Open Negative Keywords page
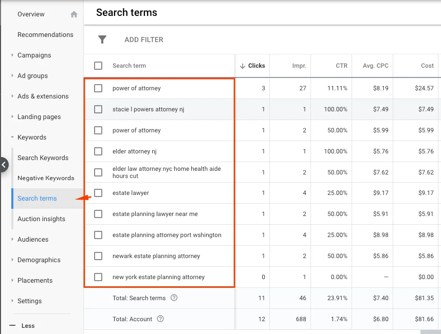 [x=46, y=178]
